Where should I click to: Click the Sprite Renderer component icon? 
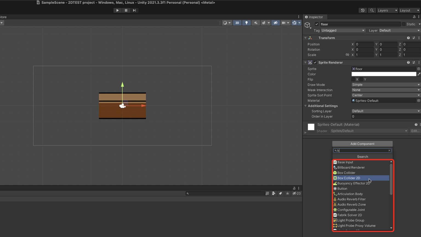[x=310, y=62]
